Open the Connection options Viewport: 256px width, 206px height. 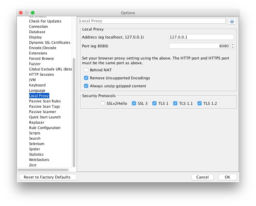click(38, 27)
